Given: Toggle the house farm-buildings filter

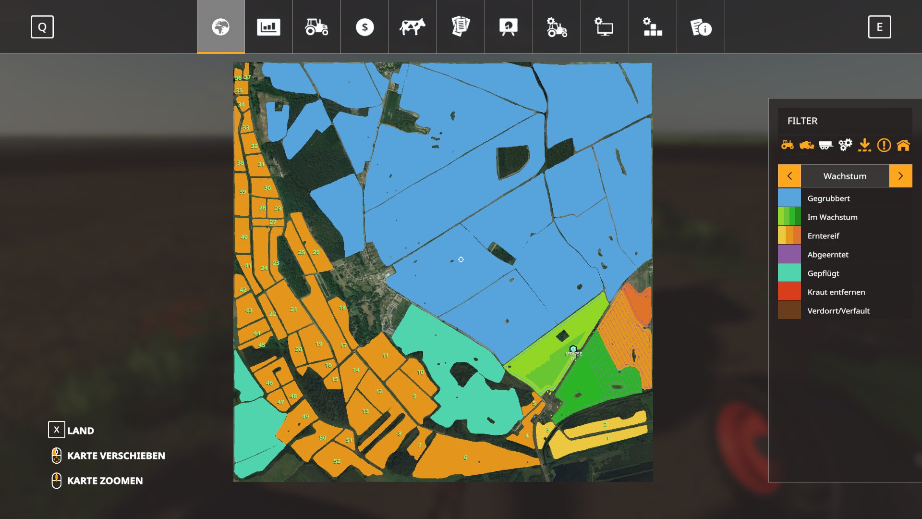Looking at the screenshot, I should click(903, 145).
